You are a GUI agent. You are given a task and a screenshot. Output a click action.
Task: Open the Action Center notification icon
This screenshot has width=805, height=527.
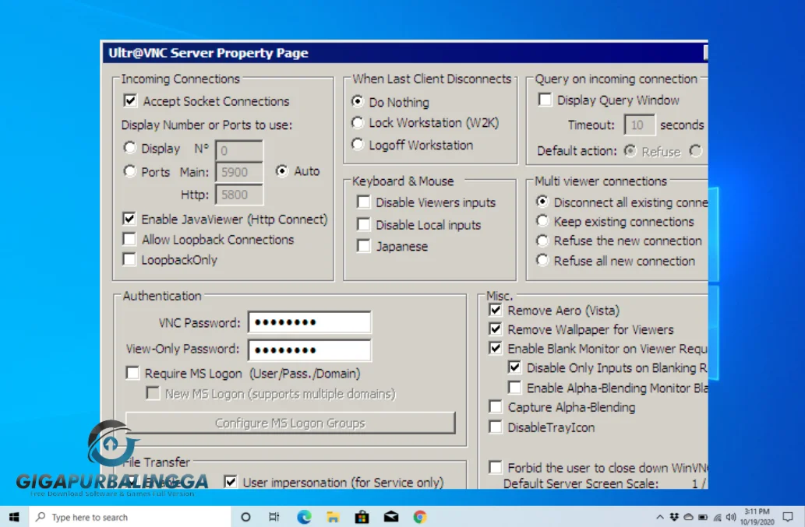(788, 516)
